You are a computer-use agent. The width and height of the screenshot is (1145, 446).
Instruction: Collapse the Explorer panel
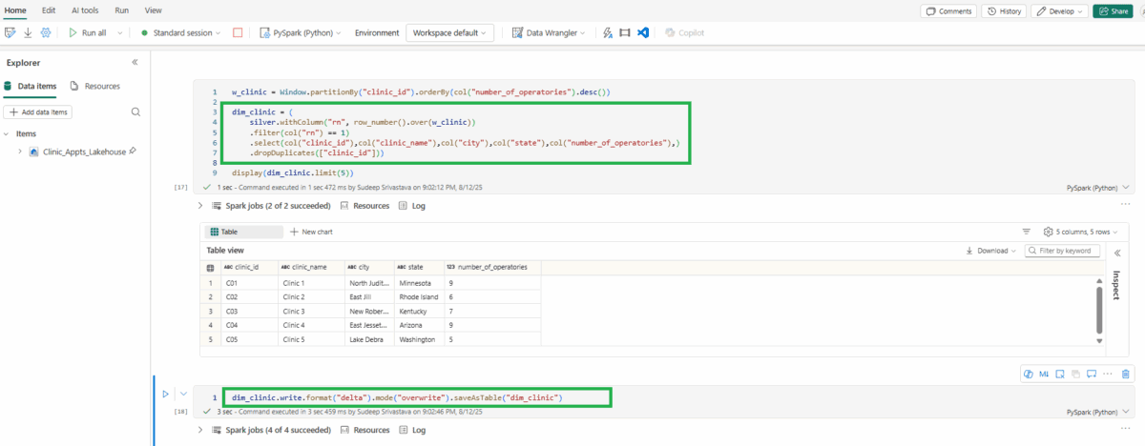pos(135,62)
